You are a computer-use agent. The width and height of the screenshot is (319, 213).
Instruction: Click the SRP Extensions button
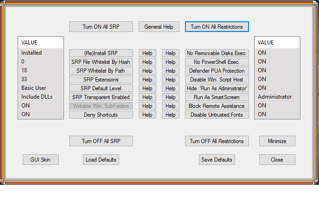pyautogui.click(x=101, y=80)
